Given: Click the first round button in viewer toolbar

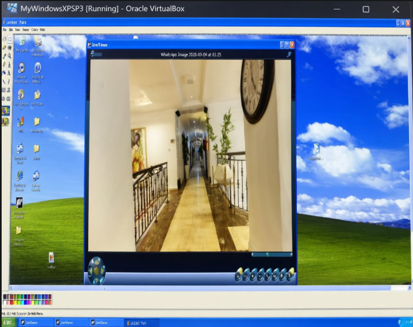Looking at the screenshot, I should tap(238, 276).
